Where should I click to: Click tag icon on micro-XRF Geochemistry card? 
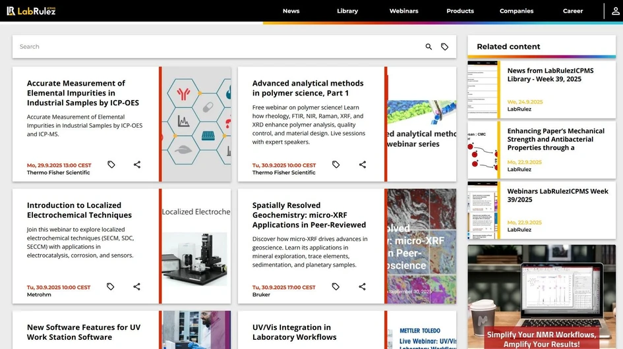pos(336,286)
